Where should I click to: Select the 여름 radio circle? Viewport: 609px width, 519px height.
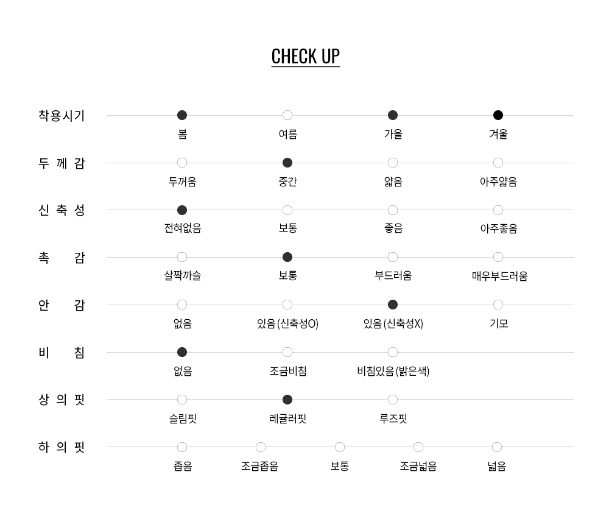tap(287, 115)
